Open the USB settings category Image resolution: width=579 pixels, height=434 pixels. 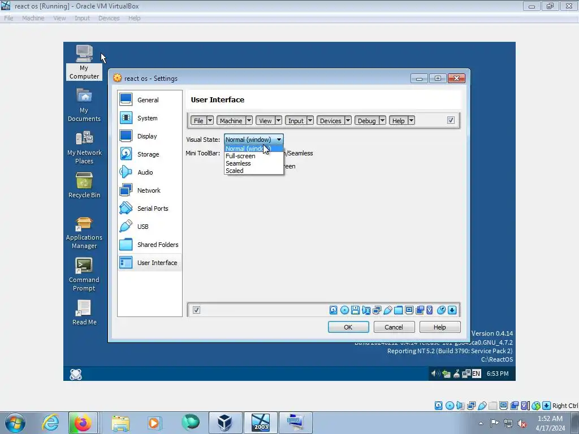pyautogui.click(x=149, y=227)
